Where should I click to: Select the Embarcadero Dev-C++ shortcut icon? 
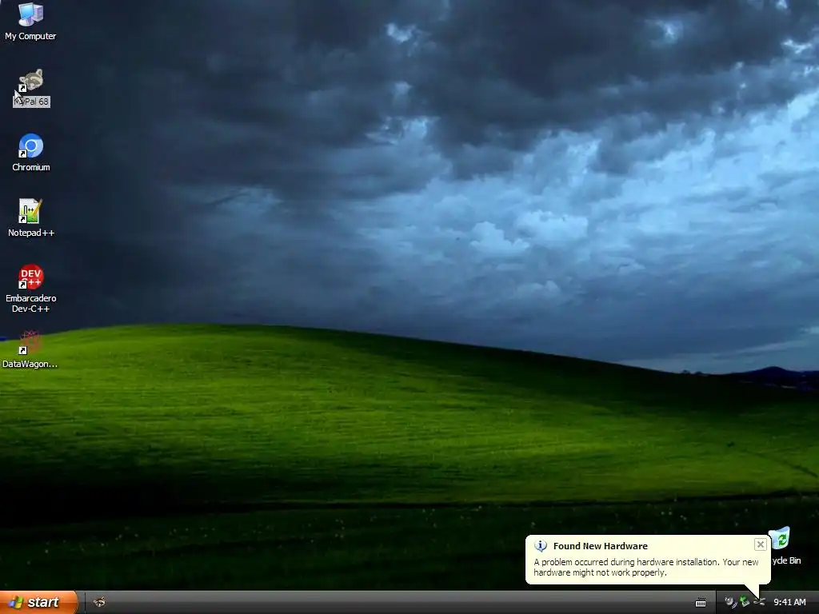point(31,277)
